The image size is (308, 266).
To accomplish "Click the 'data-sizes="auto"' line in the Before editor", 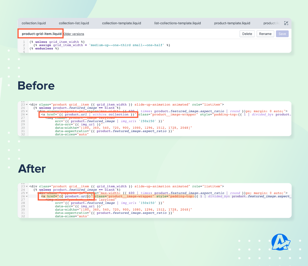I will (x=72, y=134).
